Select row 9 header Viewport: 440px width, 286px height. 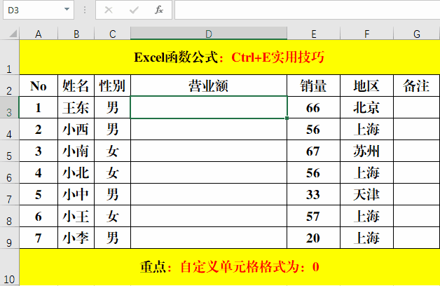tap(9, 238)
